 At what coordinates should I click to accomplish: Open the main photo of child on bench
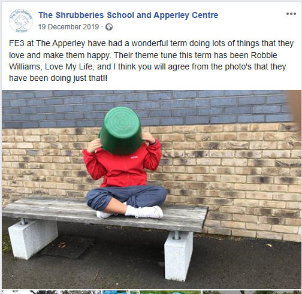(x=152, y=189)
